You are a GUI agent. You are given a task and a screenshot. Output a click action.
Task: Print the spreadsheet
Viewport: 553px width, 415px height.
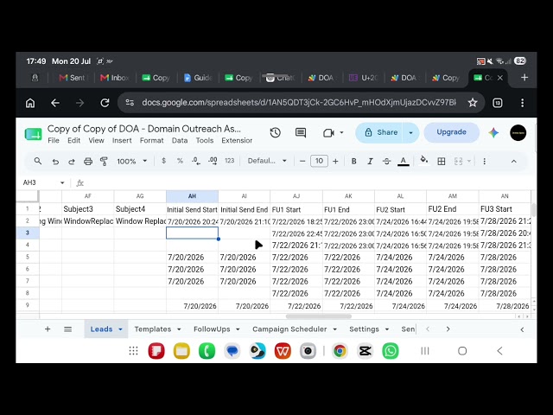(x=88, y=162)
